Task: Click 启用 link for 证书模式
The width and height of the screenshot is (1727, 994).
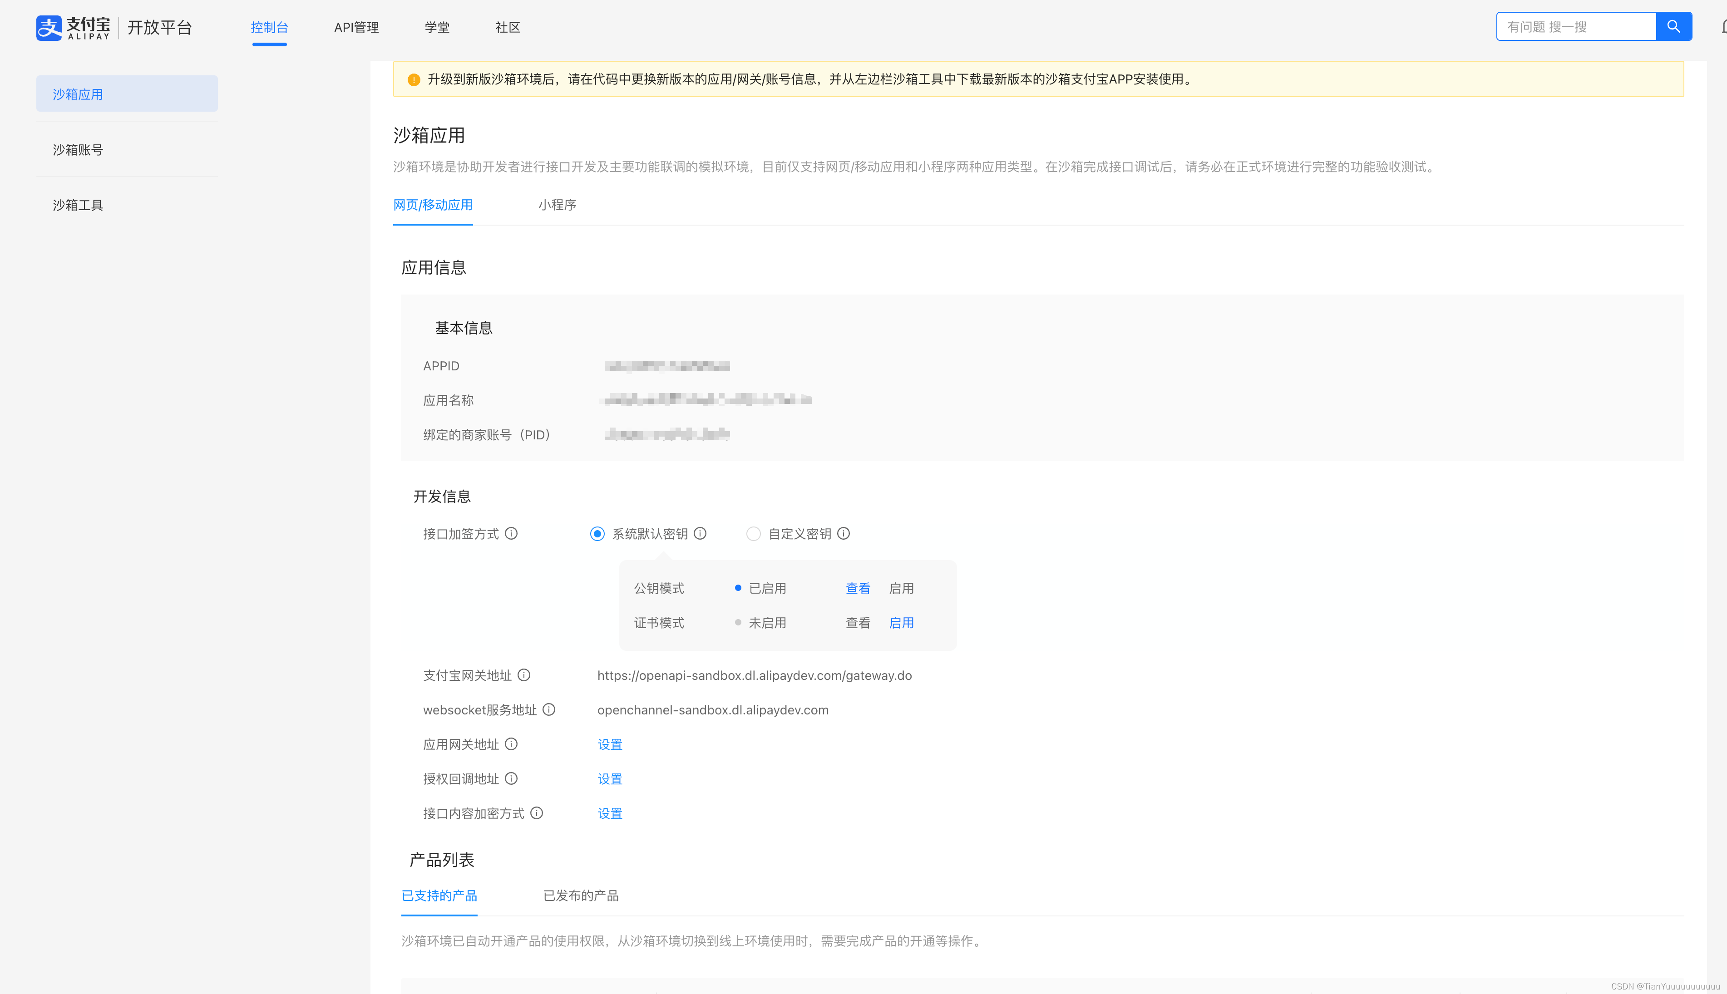Action: click(x=901, y=623)
